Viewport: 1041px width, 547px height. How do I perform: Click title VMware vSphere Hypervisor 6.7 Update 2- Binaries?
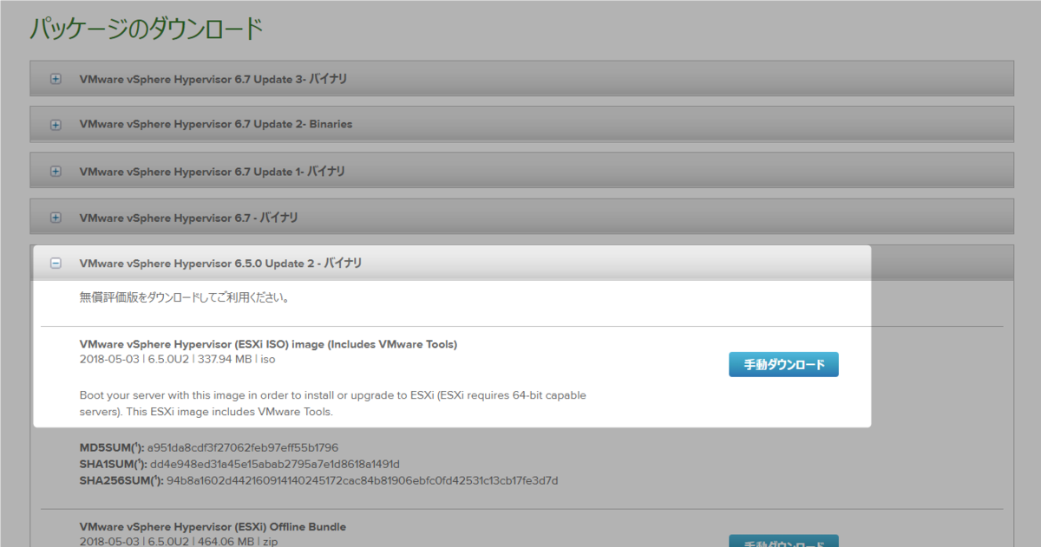(x=216, y=125)
